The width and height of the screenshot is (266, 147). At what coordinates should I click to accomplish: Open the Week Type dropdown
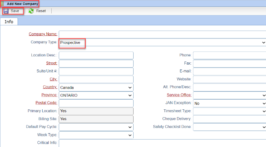[96, 135]
